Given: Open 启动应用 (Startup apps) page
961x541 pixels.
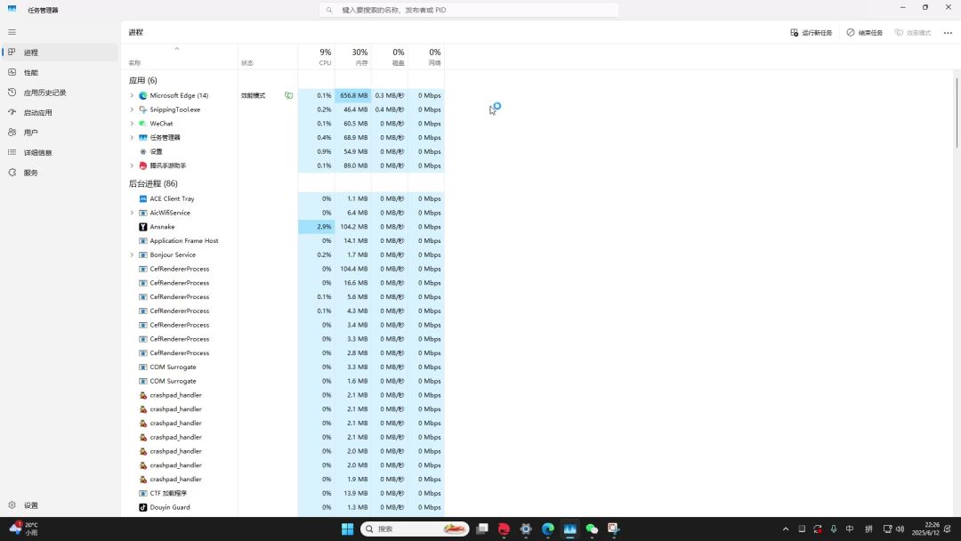Looking at the screenshot, I should coord(37,113).
